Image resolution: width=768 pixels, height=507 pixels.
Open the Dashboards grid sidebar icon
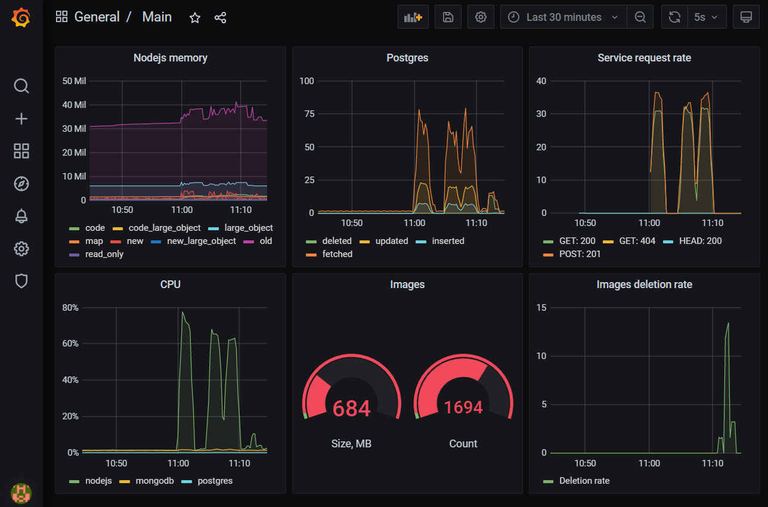click(x=21, y=152)
